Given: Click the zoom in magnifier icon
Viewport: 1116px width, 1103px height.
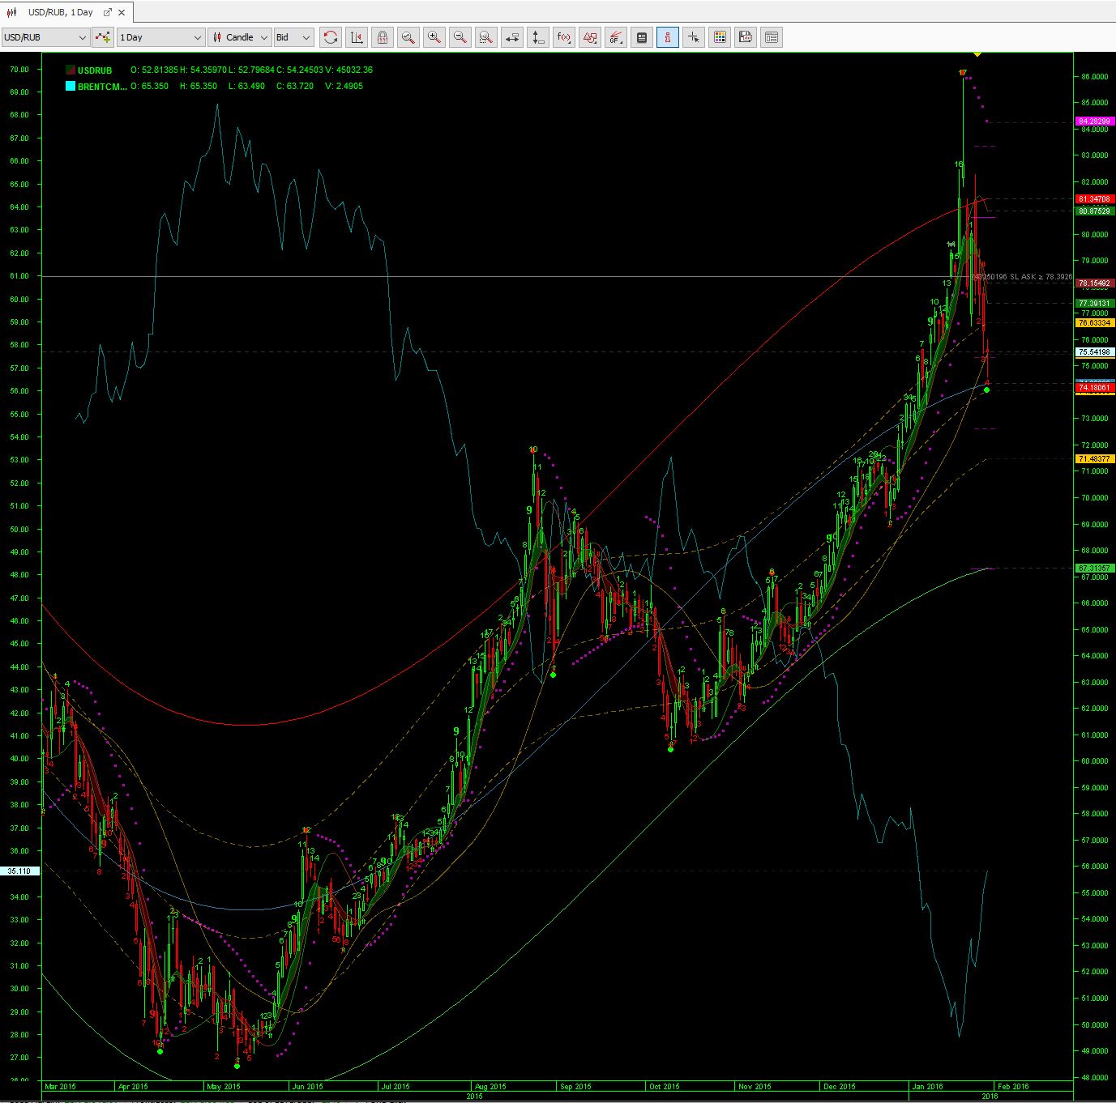Looking at the screenshot, I should click(x=434, y=37).
